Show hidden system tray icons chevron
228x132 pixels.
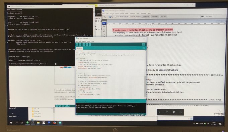click(x=194, y=123)
